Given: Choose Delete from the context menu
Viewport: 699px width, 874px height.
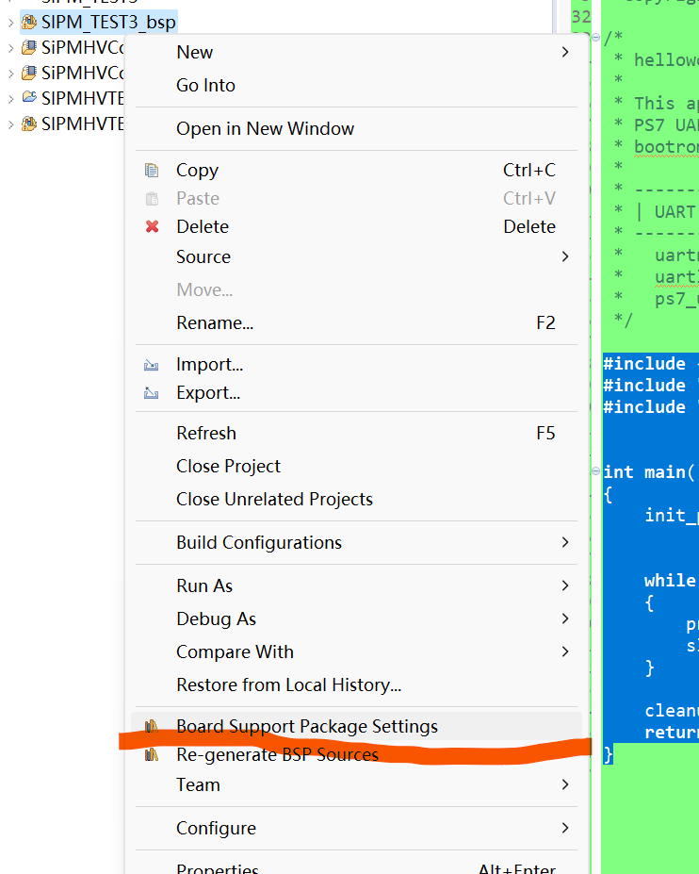Looking at the screenshot, I should point(356,227).
